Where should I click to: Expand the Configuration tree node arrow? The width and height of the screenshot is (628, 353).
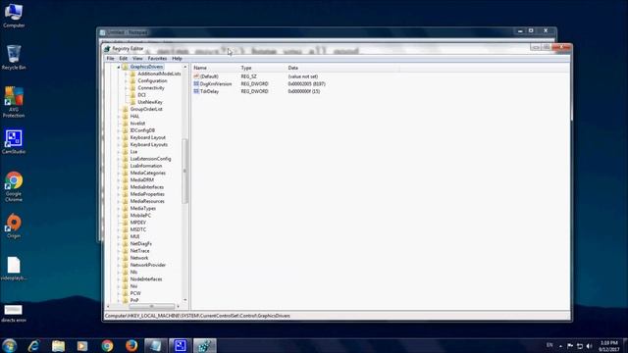point(126,81)
